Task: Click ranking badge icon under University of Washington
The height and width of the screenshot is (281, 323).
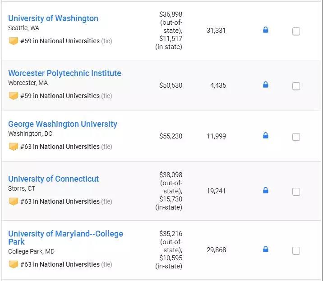Action: 14,41
